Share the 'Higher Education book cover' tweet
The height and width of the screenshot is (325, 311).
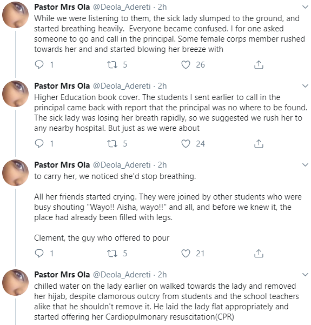pyautogui.click(x=259, y=144)
